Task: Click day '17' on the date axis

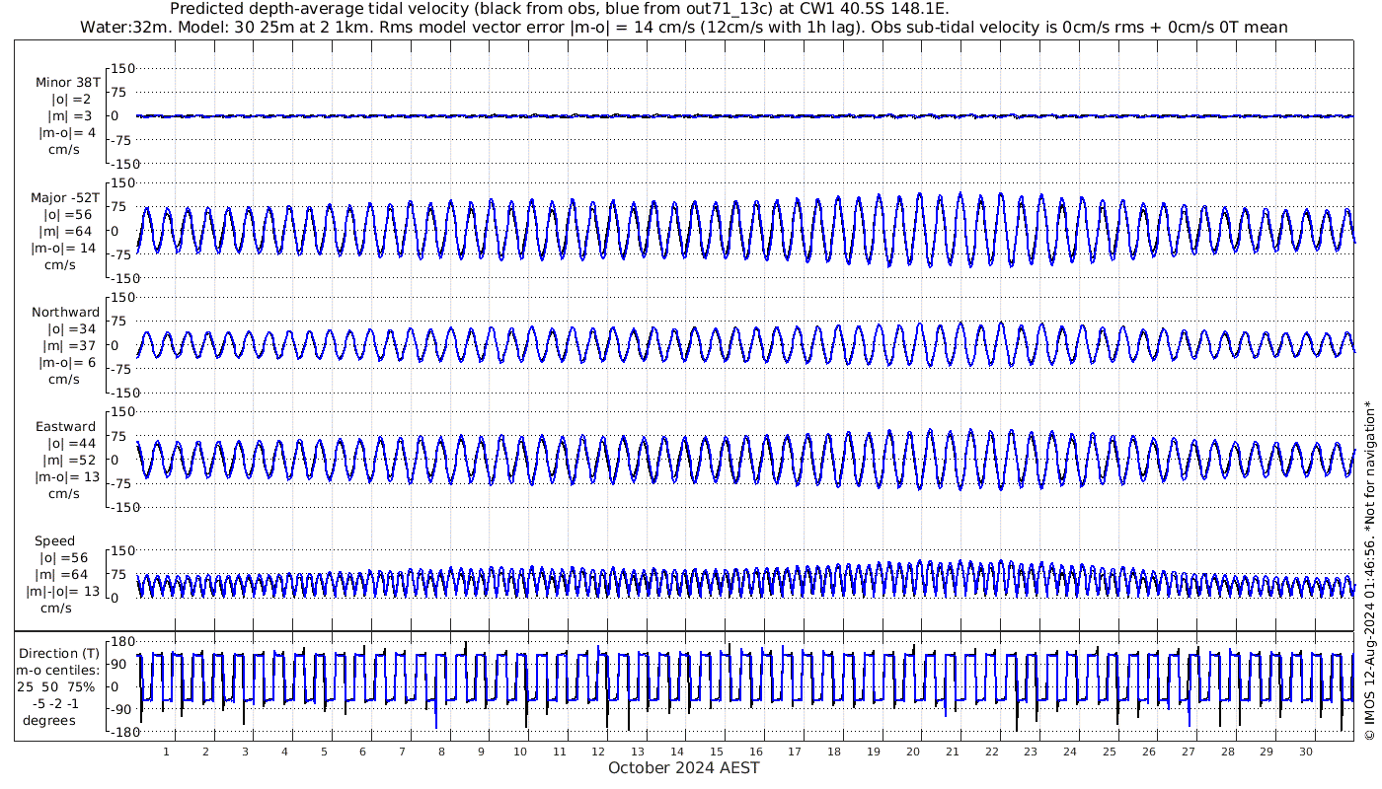Action: point(795,752)
